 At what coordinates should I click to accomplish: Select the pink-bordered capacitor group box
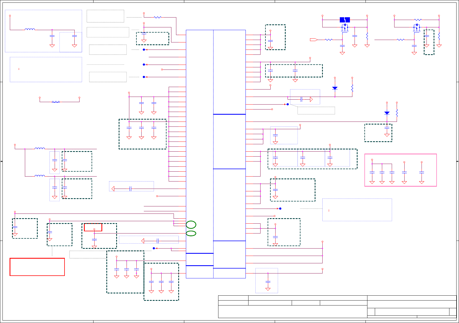(x=400, y=170)
